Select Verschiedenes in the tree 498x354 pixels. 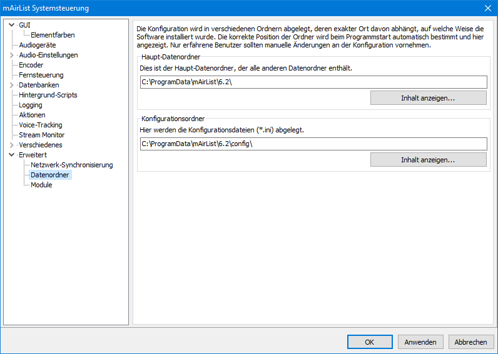(x=40, y=145)
